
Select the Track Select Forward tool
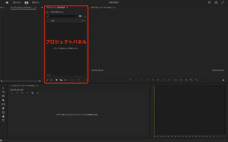click(3, 92)
